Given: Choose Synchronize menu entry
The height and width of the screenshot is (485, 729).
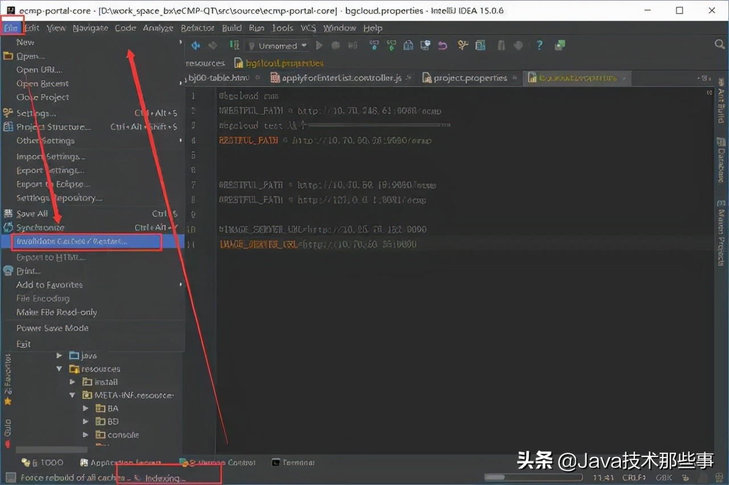Looking at the screenshot, I should click(x=92, y=227).
